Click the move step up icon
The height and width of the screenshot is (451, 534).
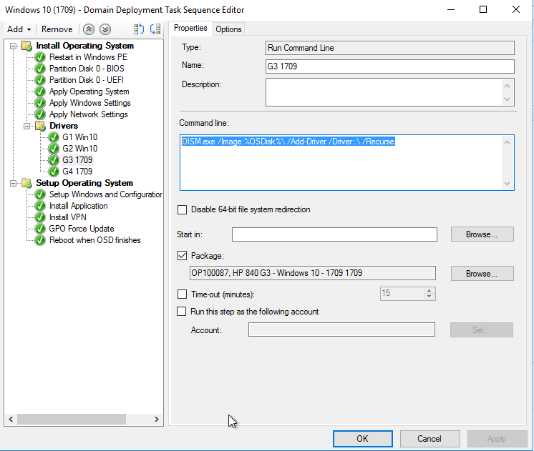tap(89, 29)
